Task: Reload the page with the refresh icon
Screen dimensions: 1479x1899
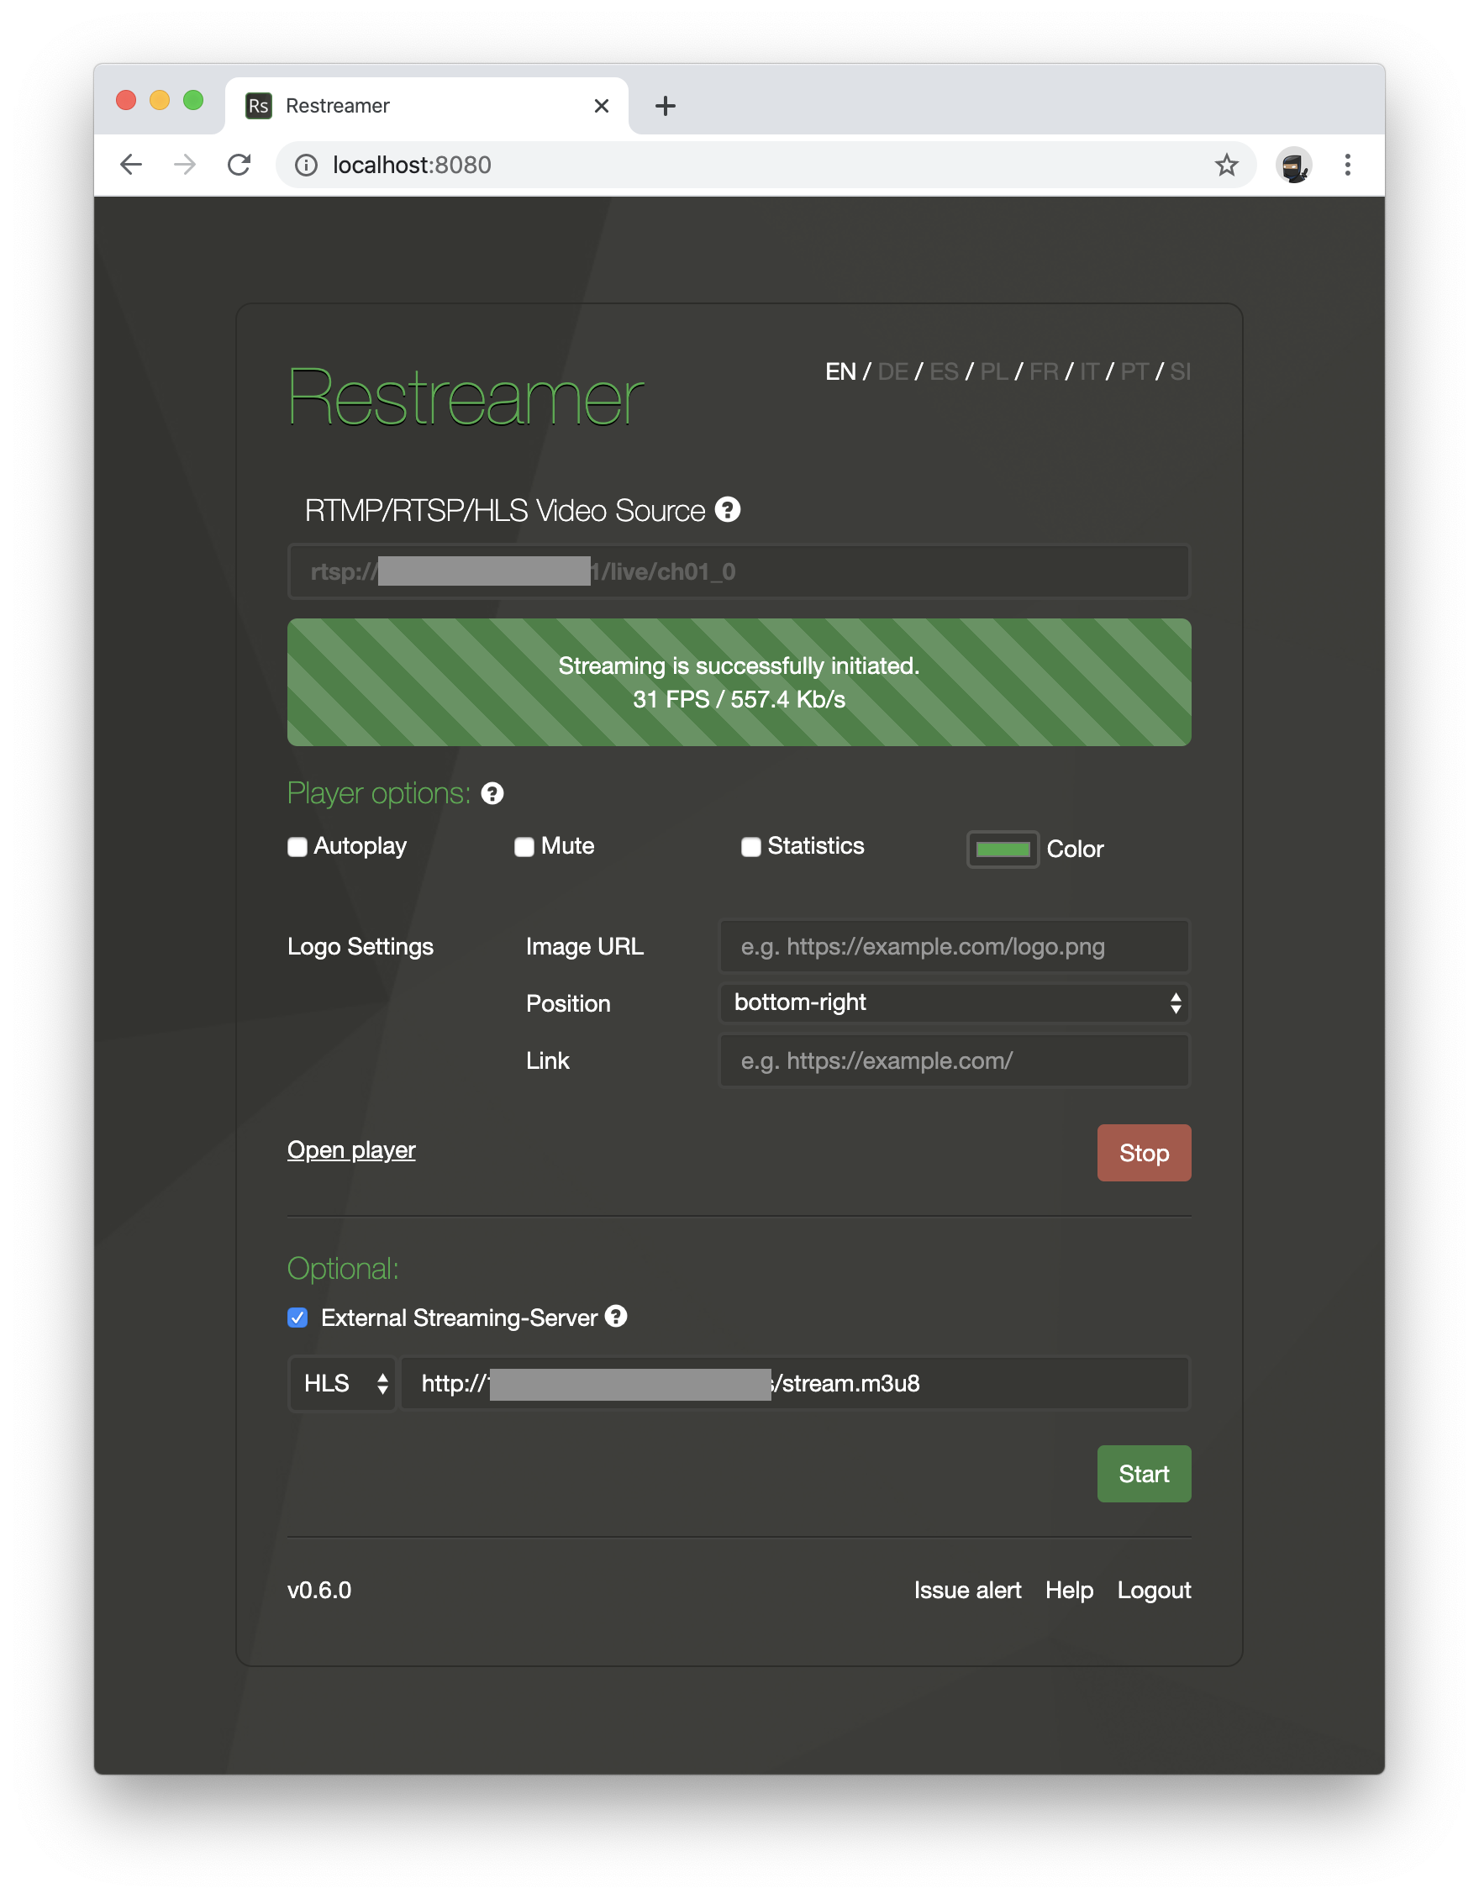Action: pos(239,165)
